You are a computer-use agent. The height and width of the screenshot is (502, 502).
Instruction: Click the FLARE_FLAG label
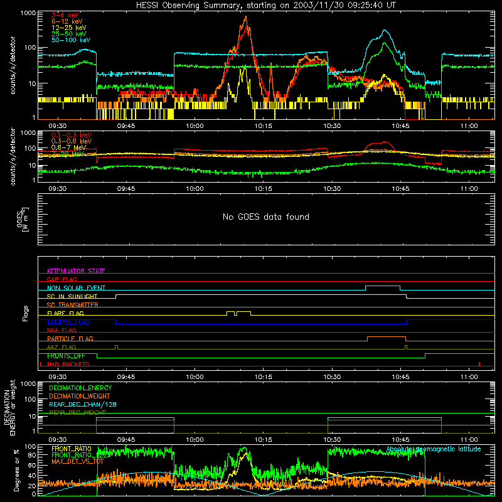pyautogui.click(x=65, y=313)
